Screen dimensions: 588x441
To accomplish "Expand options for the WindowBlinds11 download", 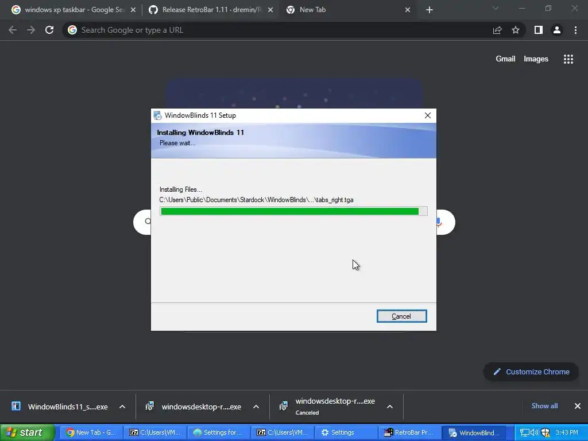I will point(122,407).
